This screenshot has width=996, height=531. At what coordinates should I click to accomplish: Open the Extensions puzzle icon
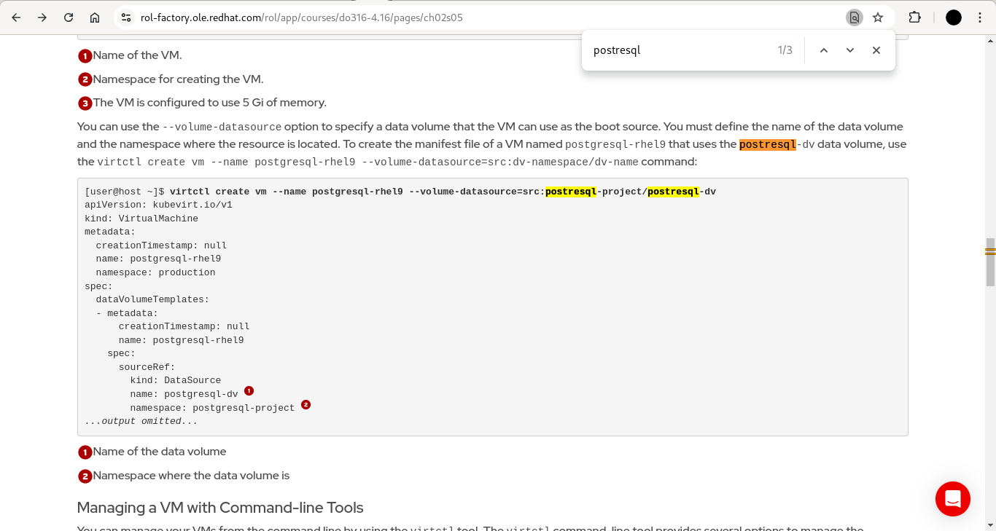(914, 17)
